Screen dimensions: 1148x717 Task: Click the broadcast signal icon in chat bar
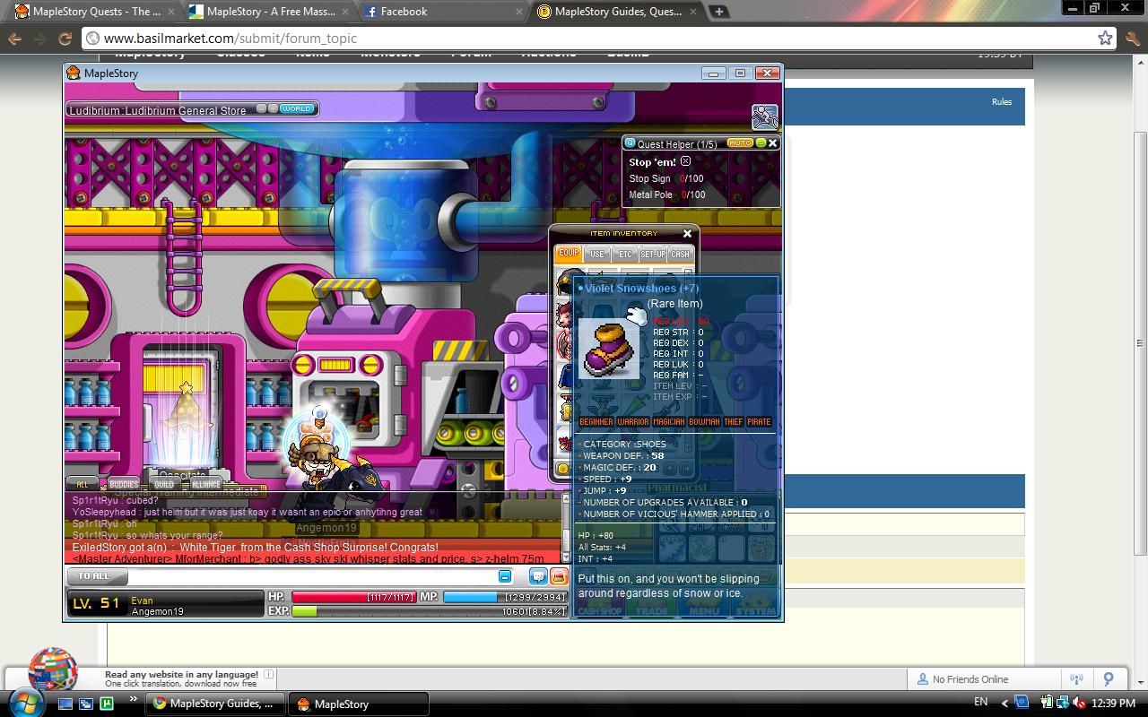tap(1077, 679)
